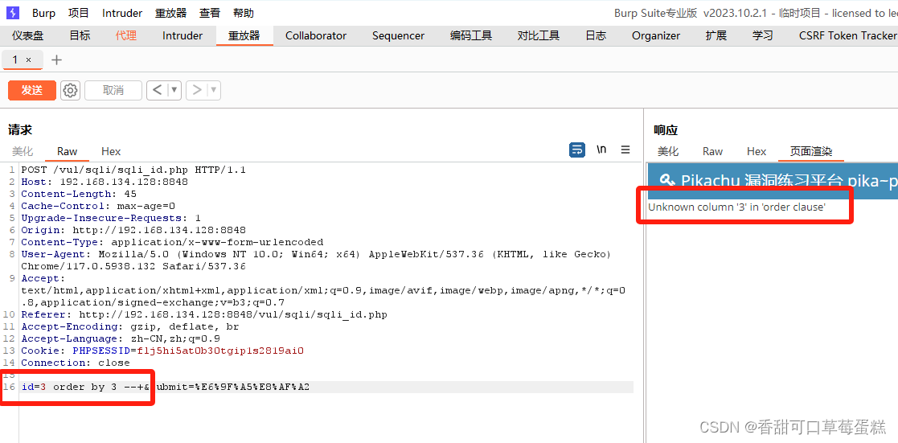This screenshot has width=898, height=443.
Task: Open the 查看 menu
Action: tap(210, 13)
